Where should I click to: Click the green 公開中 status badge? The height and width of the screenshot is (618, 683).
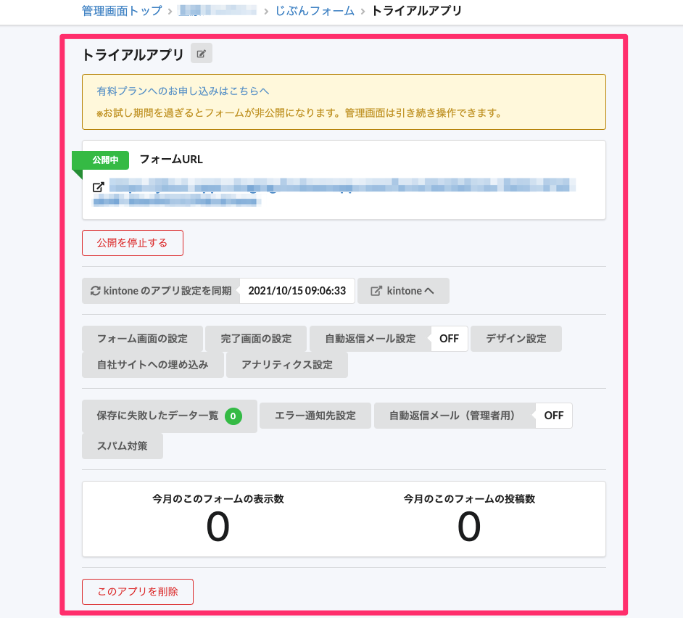[x=104, y=160]
